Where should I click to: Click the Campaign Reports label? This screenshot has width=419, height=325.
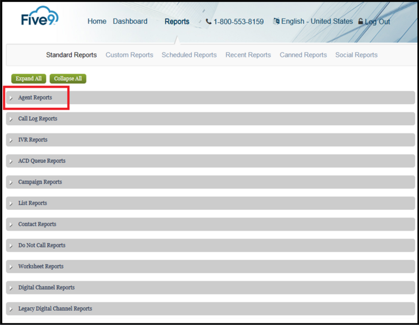pos(40,182)
